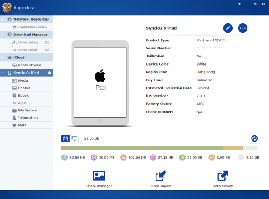269x199 pixels.
Task: Open the title bar dropdown menu icon
Action: [239, 4]
